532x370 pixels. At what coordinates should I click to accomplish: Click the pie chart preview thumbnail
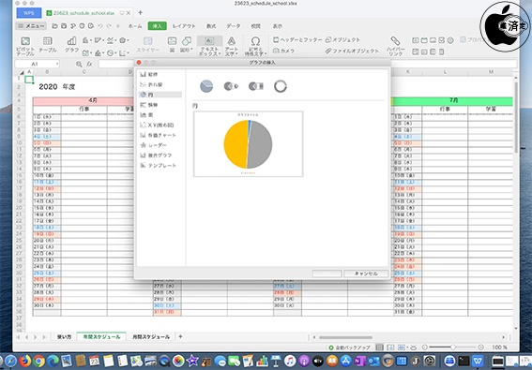248,144
